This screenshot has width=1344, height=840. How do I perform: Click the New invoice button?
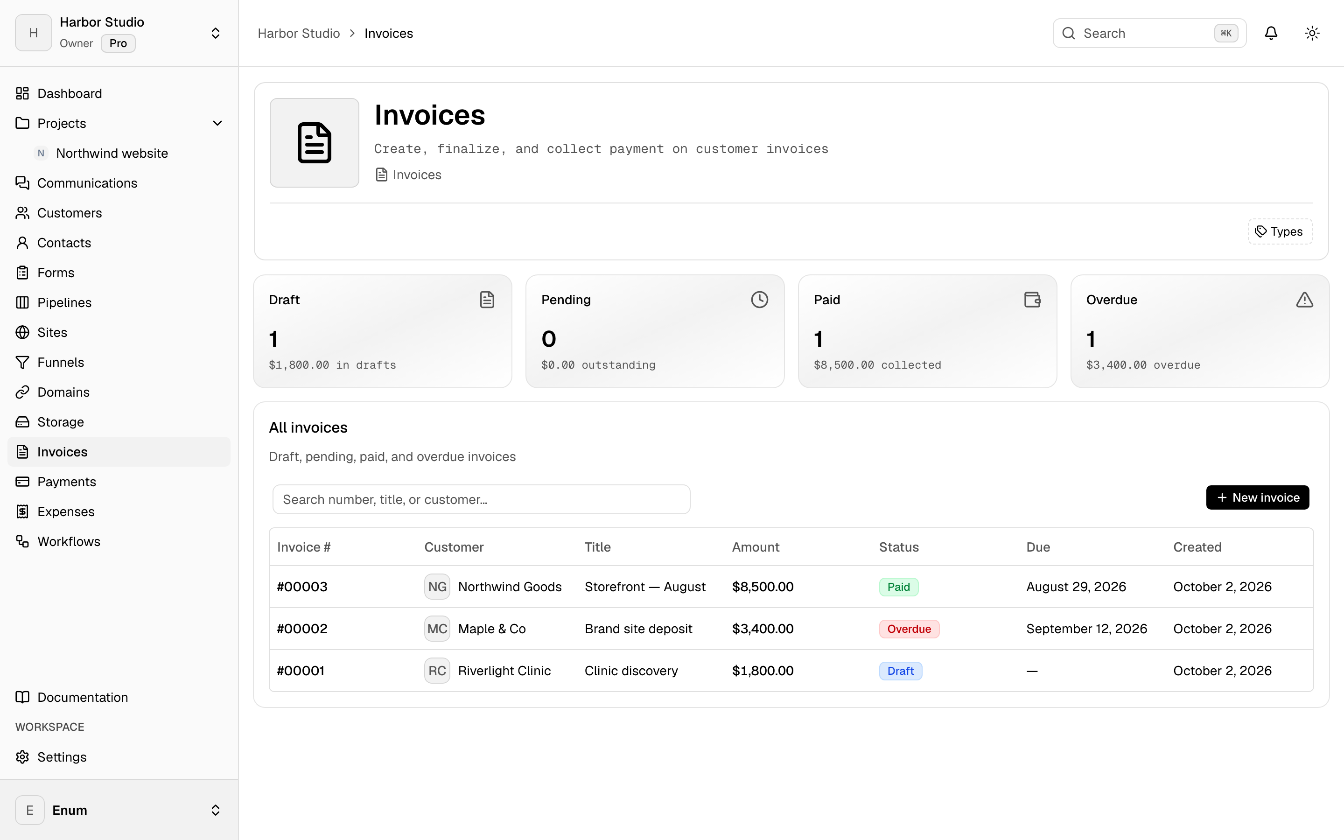(1257, 497)
